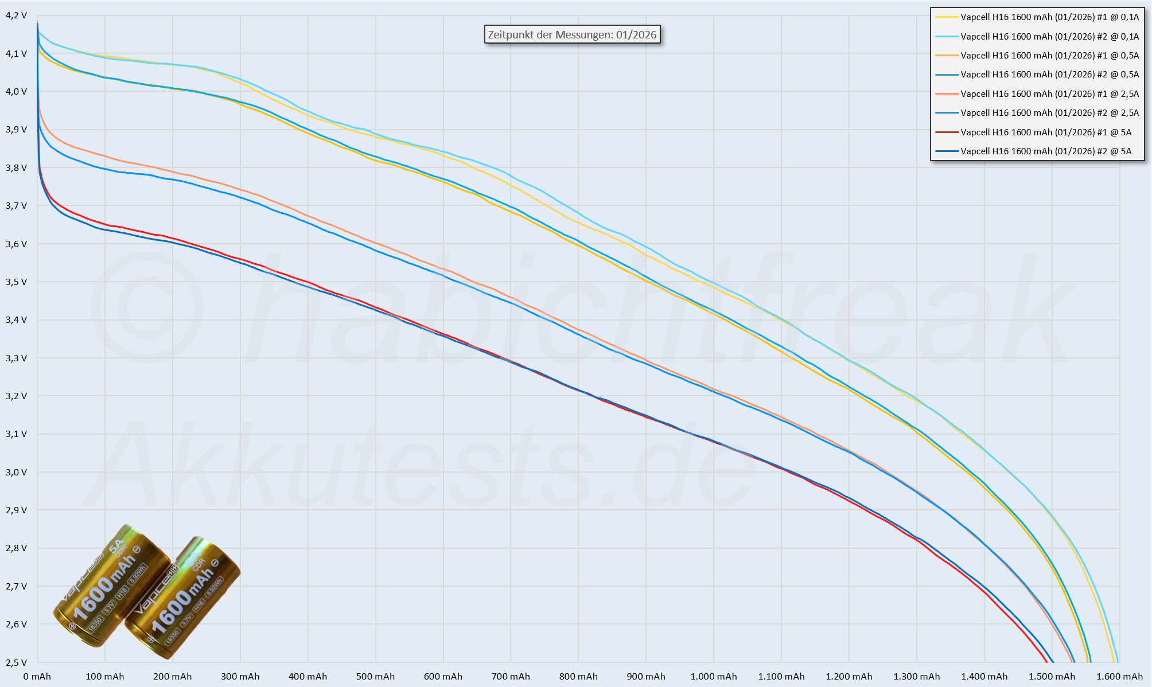Click the 800 mAh axis label
This screenshot has width=1152, height=687.
coord(578,677)
